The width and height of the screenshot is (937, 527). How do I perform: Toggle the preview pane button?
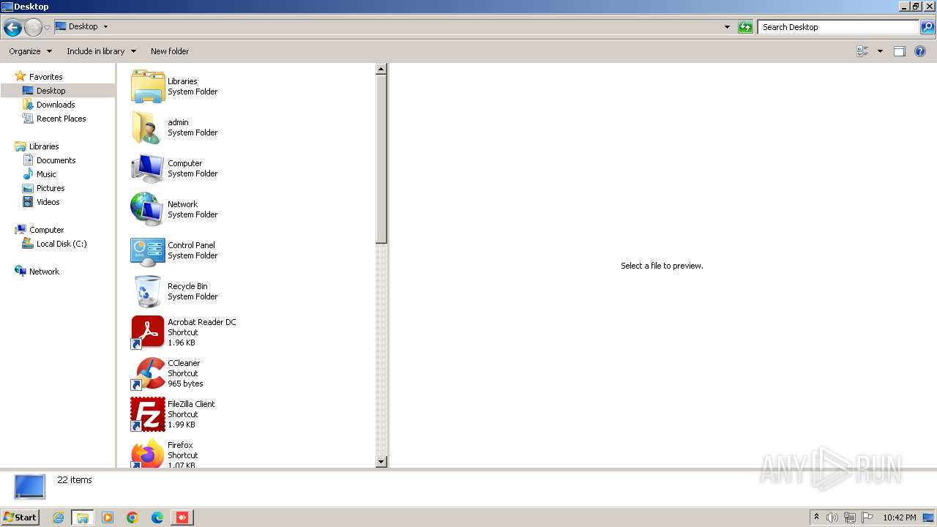click(x=900, y=51)
